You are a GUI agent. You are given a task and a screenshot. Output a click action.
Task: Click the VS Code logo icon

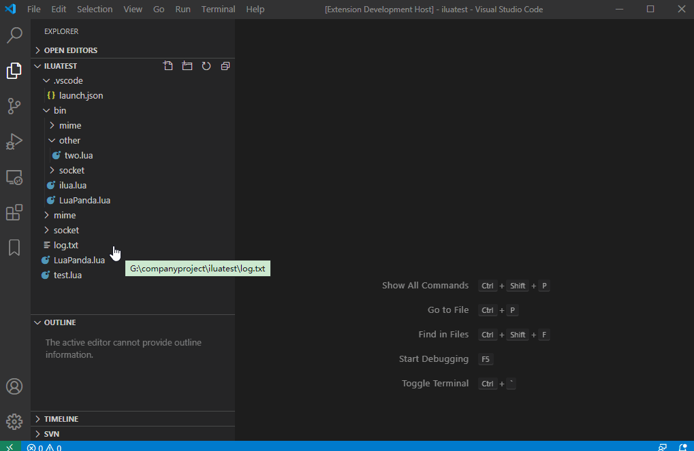pyautogui.click(x=11, y=9)
